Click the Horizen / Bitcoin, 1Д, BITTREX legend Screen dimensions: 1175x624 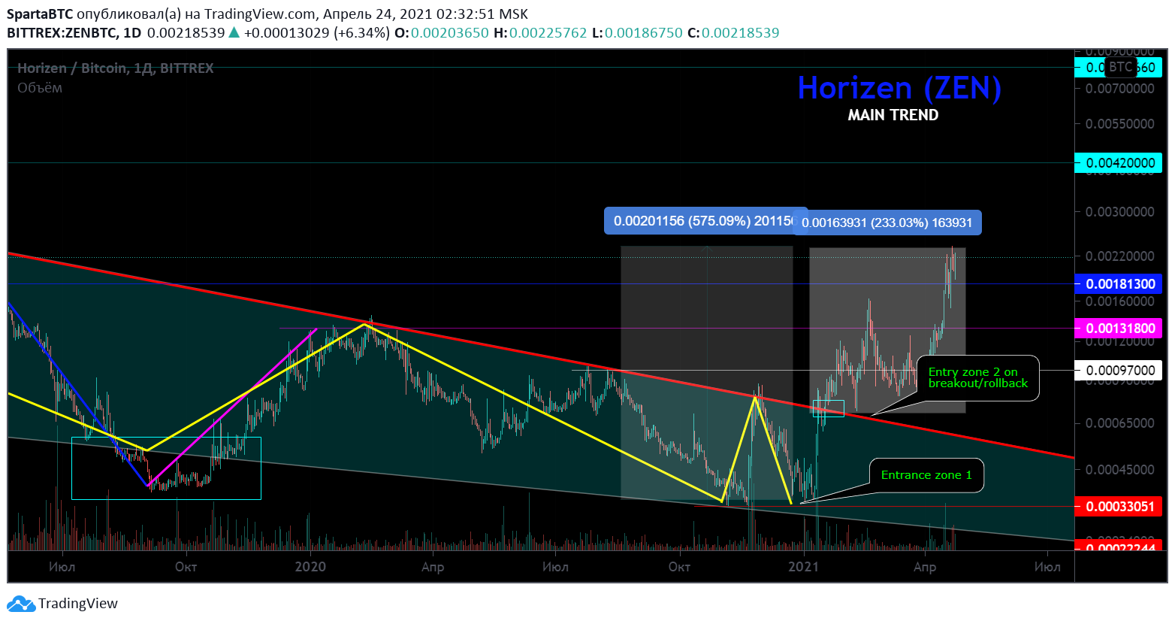click(116, 68)
